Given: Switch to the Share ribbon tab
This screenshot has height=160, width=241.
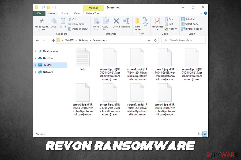Looking at the screenshot, I should [x=64, y=13].
